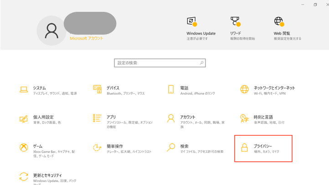Click the 検索 title text
Viewport: 329px width, 185px height.
click(x=185, y=146)
